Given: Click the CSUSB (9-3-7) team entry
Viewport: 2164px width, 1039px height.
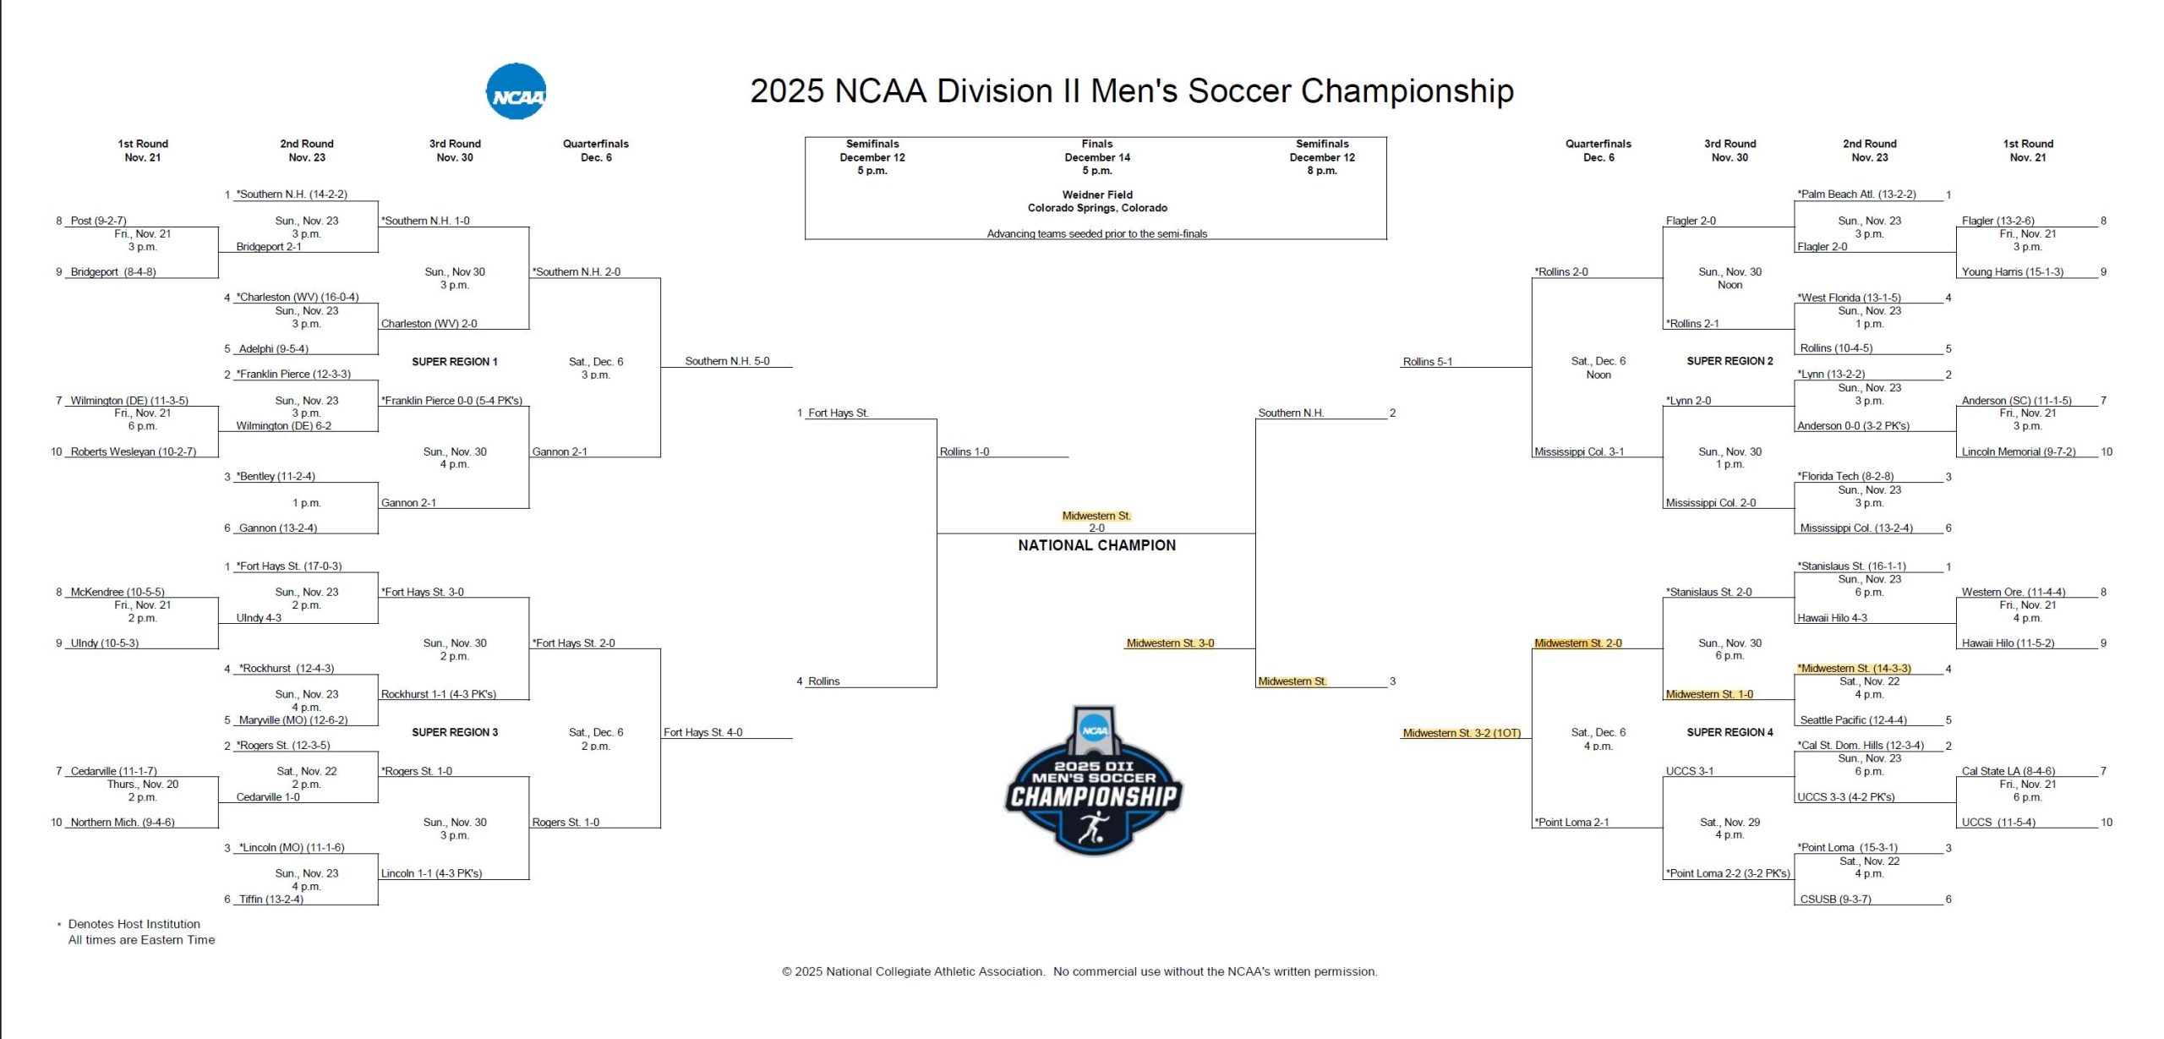Looking at the screenshot, I should [x=1835, y=900].
